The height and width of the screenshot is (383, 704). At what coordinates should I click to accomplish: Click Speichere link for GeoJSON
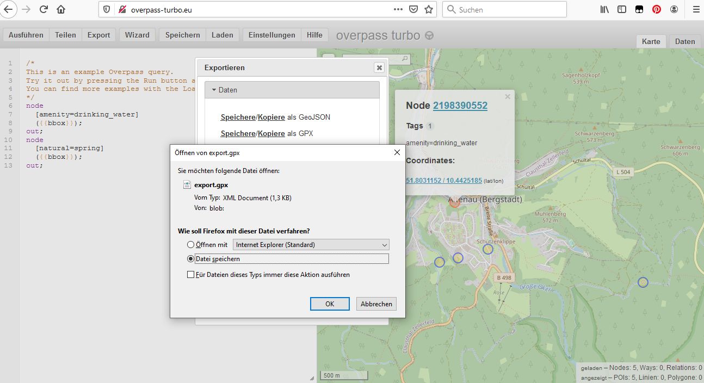point(238,117)
